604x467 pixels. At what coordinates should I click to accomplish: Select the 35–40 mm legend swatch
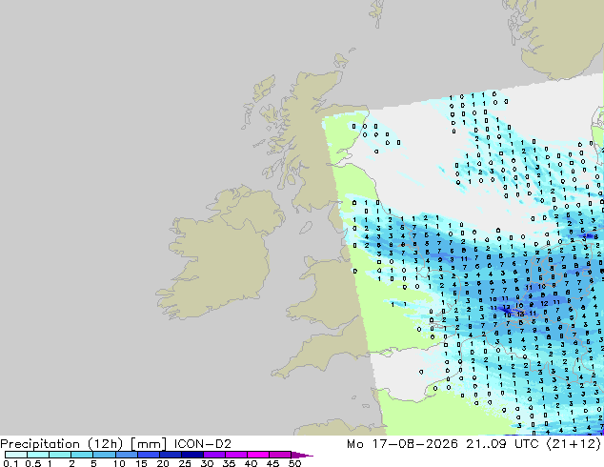235,455
